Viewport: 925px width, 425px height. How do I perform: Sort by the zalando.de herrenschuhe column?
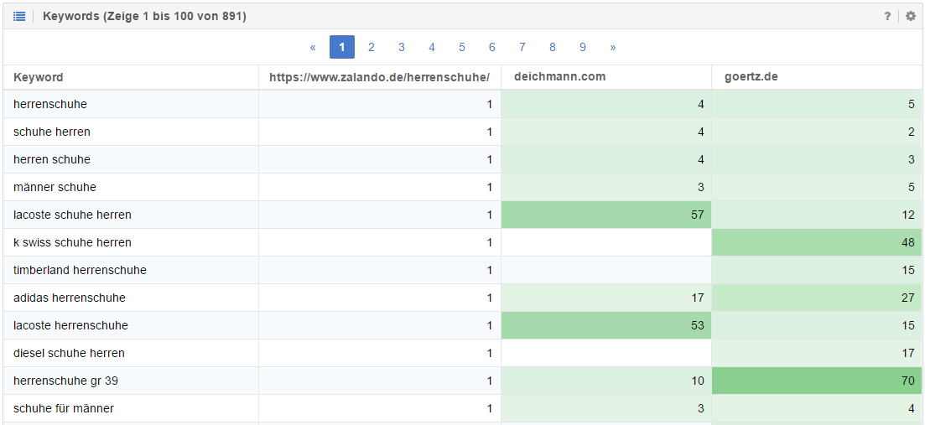[379, 77]
